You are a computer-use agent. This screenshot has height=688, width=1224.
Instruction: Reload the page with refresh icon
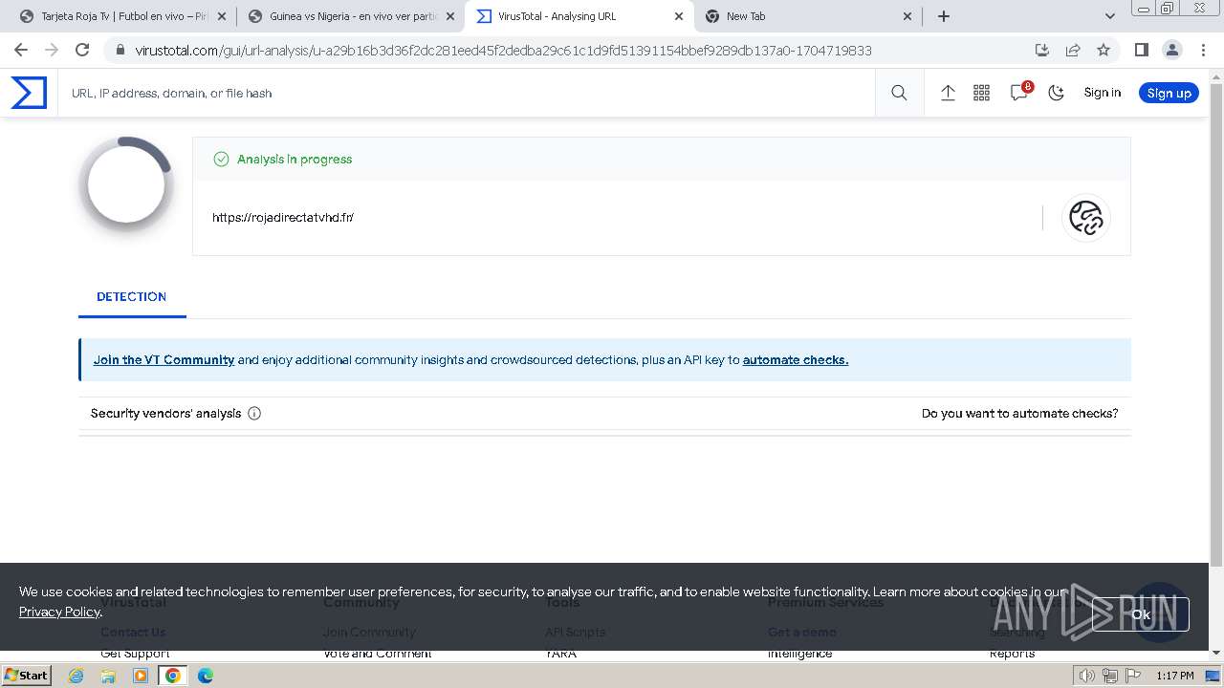pyautogui.click(x=82, y=50)
